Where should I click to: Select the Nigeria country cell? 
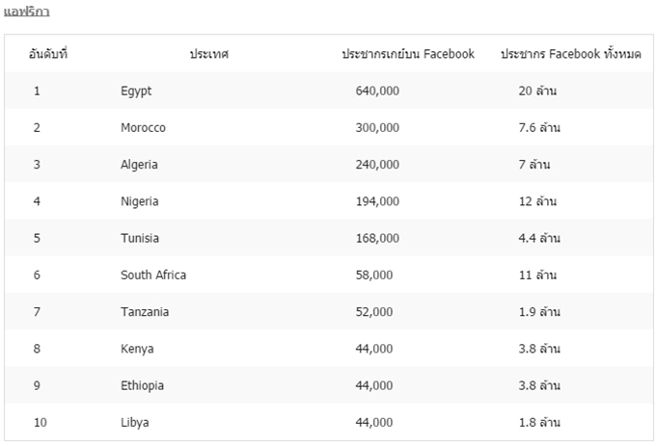point(140,201)
